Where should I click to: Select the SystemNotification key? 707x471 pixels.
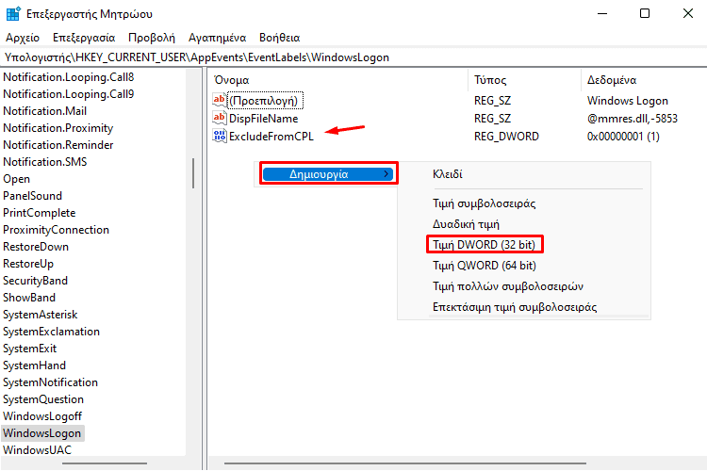click(50, 382)
